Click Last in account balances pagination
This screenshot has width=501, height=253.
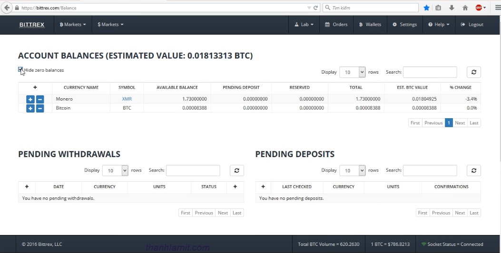(x=474, y=123)
